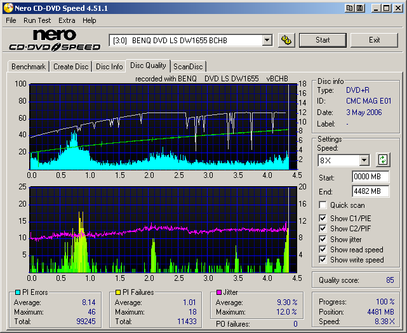The width and height of the screenshot is (407, 333).
Task: Select the Disc Quality tab
Action: tap(148, 65)
